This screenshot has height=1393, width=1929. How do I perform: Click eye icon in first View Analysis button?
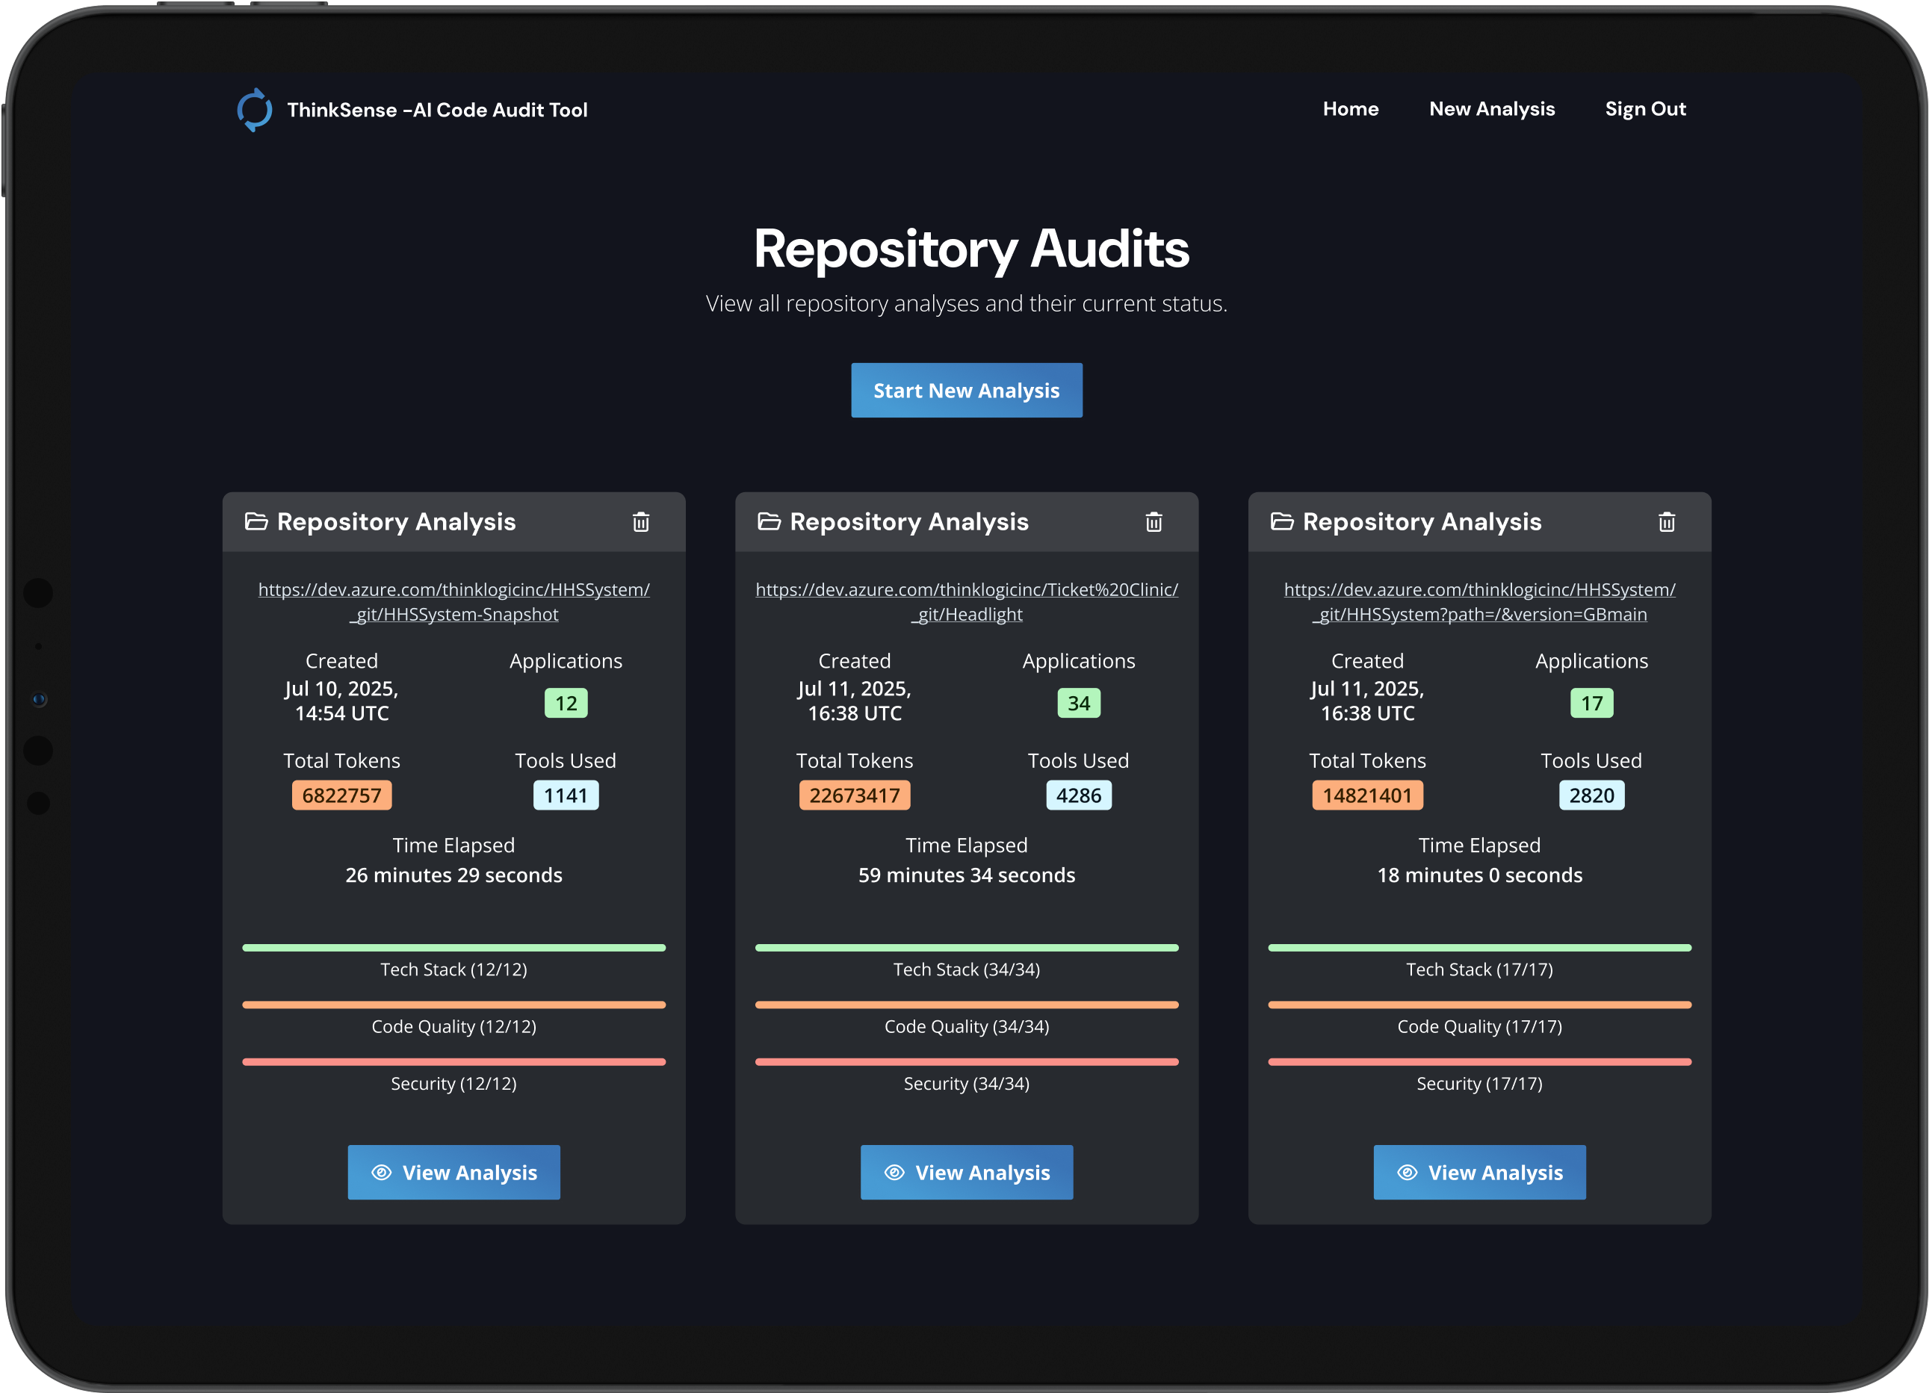point(382,1172)
